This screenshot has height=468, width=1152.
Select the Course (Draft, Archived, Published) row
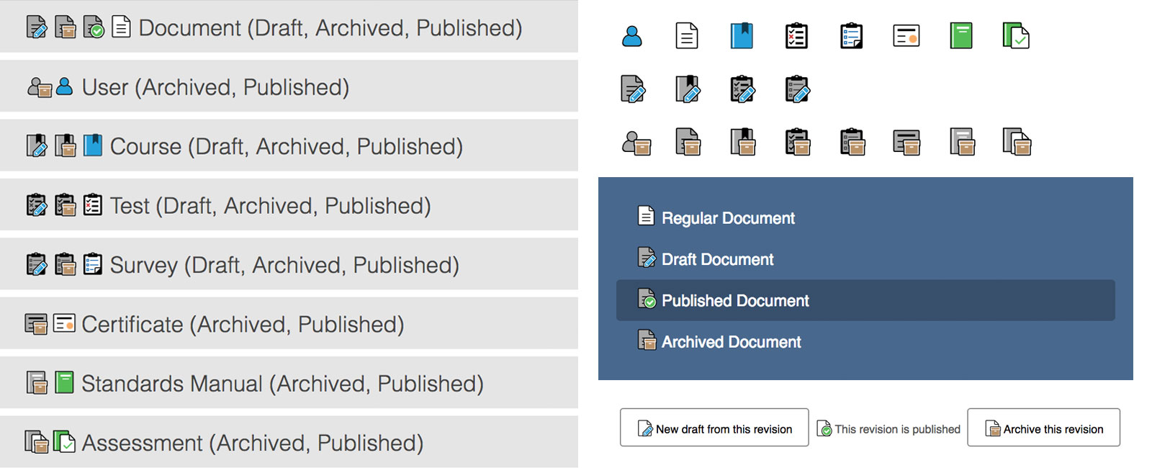point(288,146)
